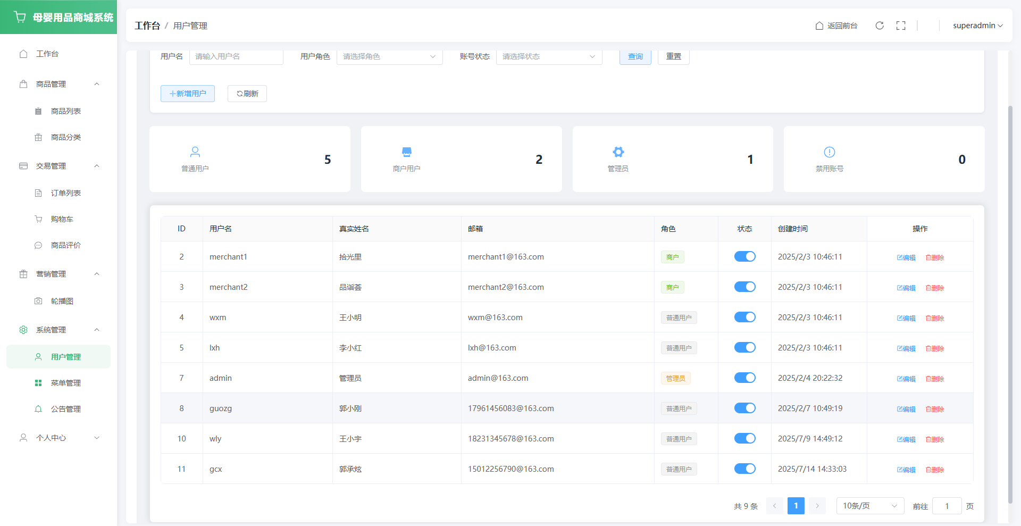The height and width of the screenshot is (526, 1021).
Task: Toggle the status switch for admin
Action: (x=744, y=378)
